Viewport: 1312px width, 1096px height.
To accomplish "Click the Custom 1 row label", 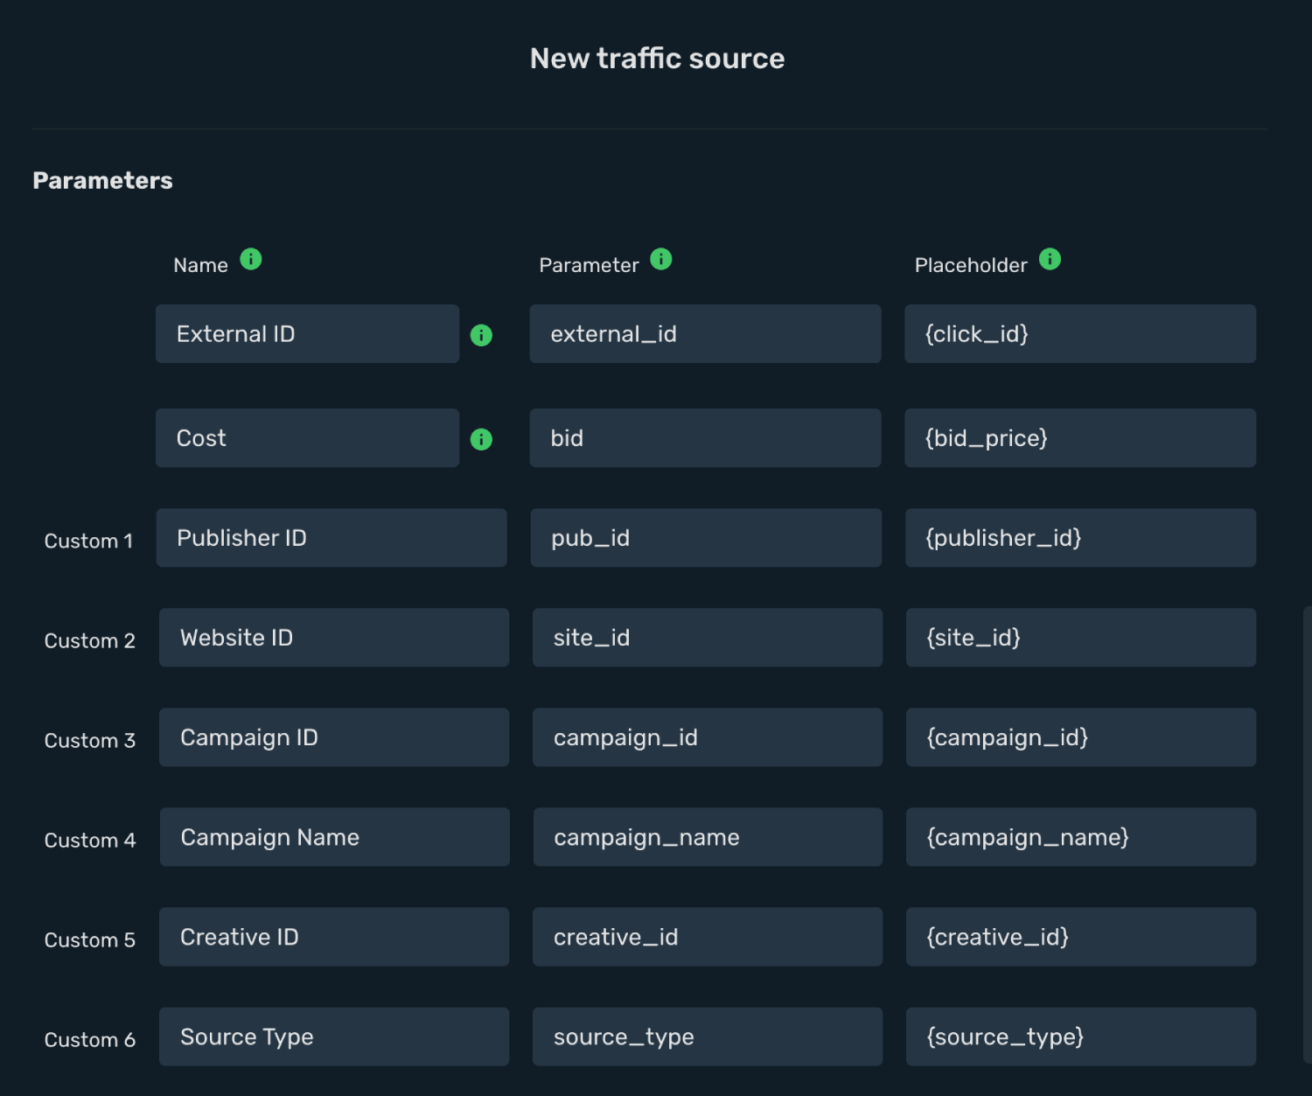I will [x=88, y=541].
